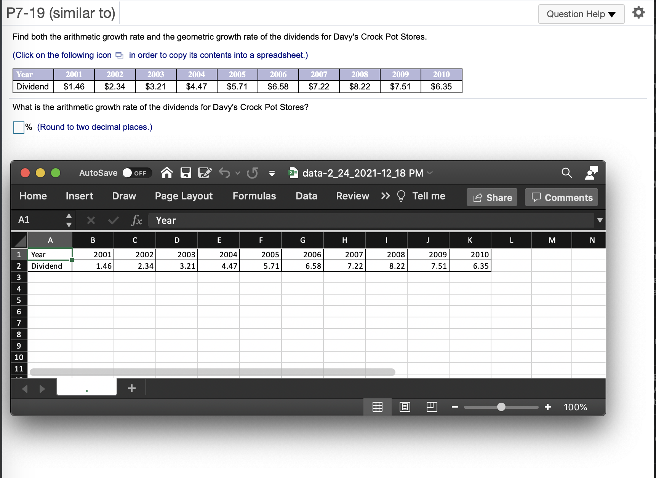Save the workbook with floppy disk icon

click(x=186, y=173)
